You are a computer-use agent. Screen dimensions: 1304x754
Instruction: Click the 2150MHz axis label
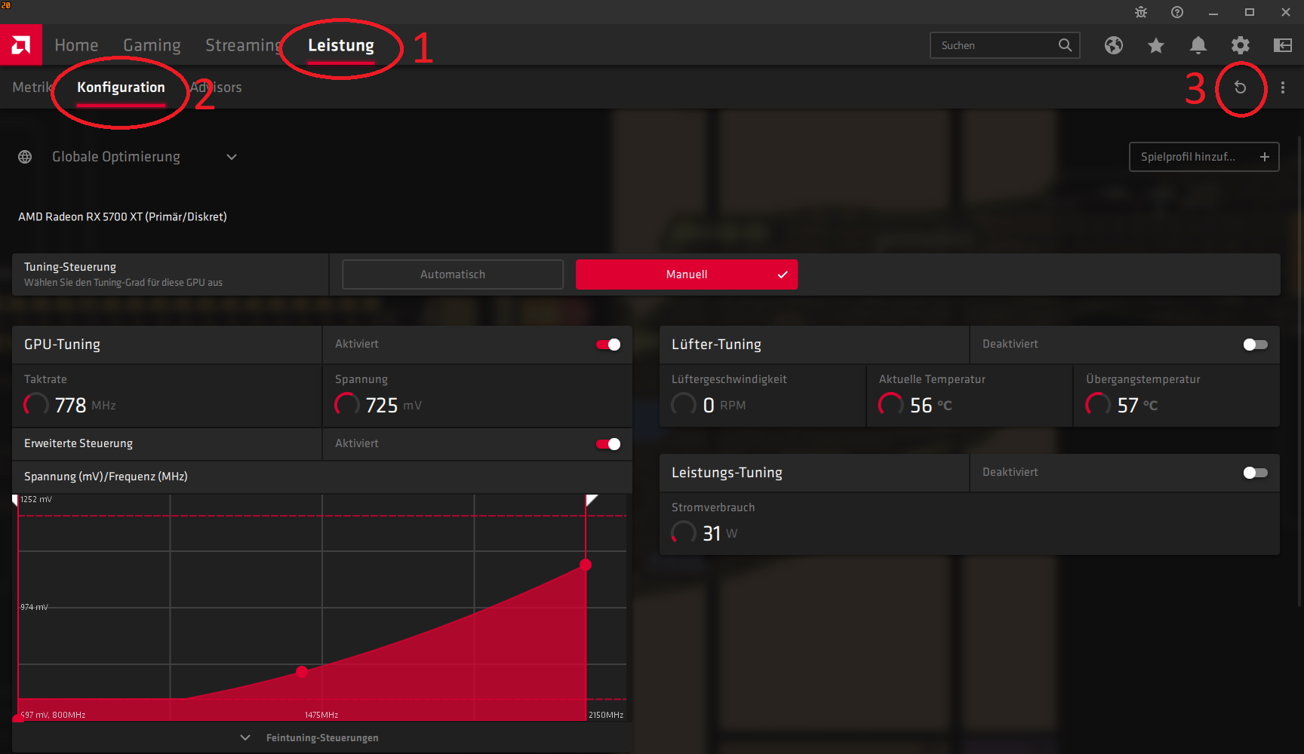[606, 715]
